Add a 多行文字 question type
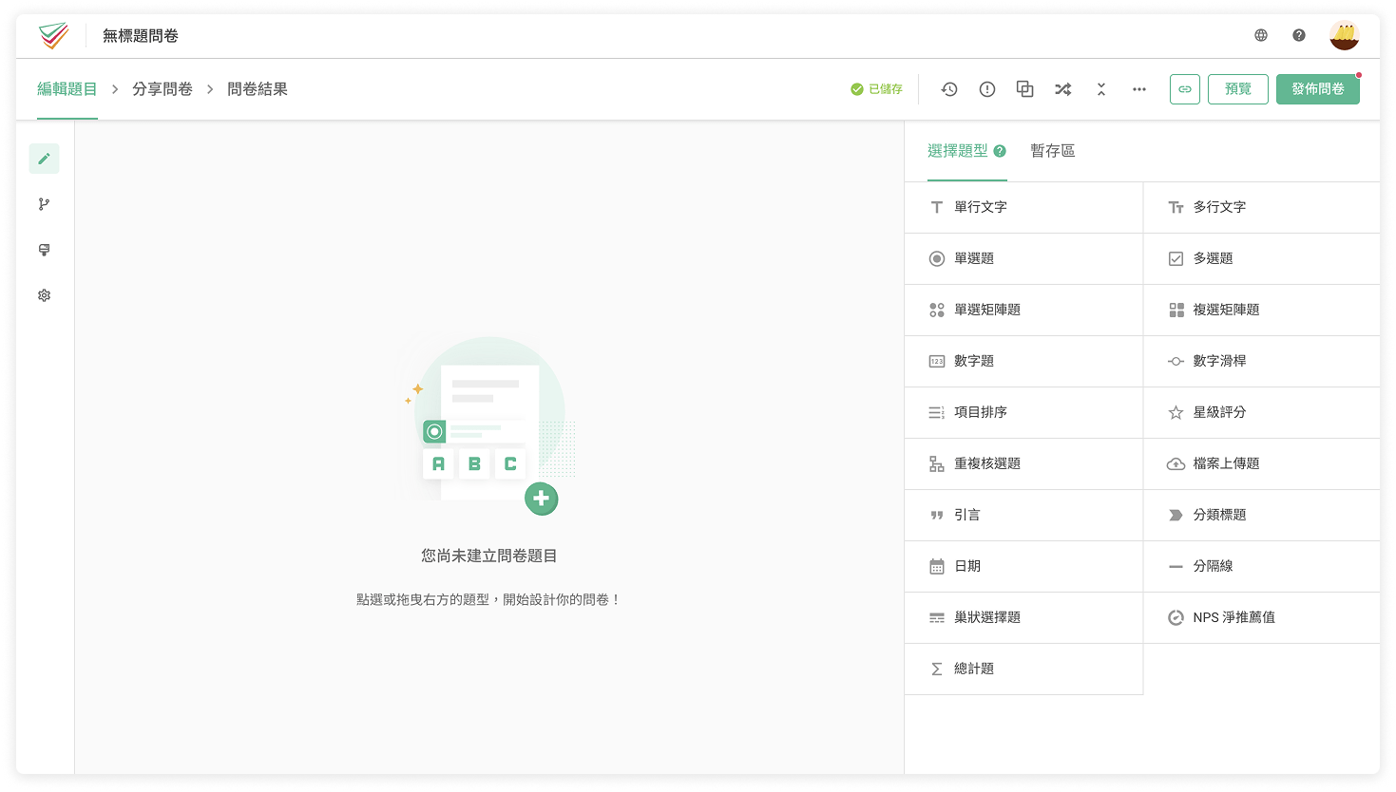This screenshot has height=792, width=1396. point(1262,207)
